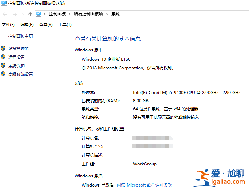Click the 已安装的内存(RAM): label

(x=101, y=101)
